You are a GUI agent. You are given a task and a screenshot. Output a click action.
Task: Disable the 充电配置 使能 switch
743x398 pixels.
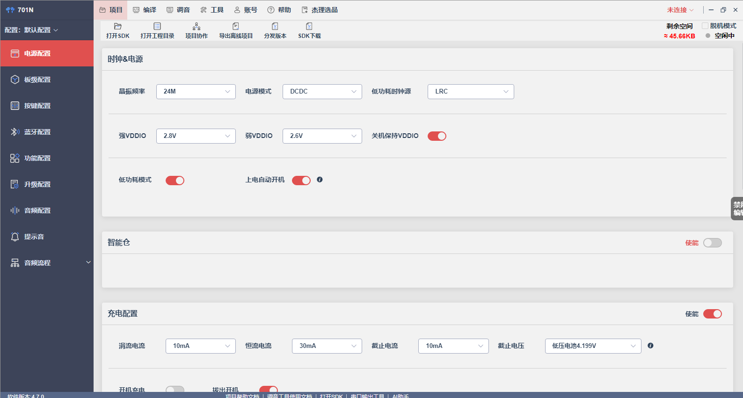tap(713, 314)
